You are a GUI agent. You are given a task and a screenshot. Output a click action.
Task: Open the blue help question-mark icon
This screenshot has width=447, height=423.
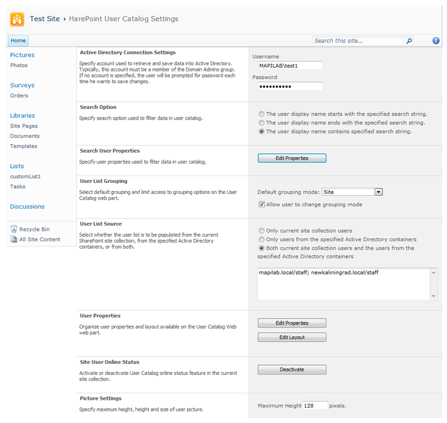(436, 41)
